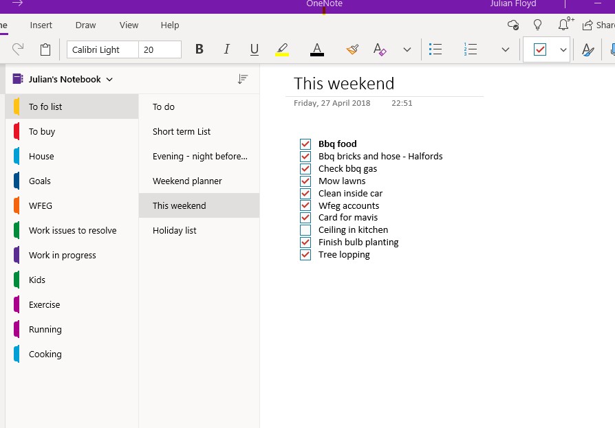
Task: Toggle Bold formatting button
Action: (x=199, y=49)
